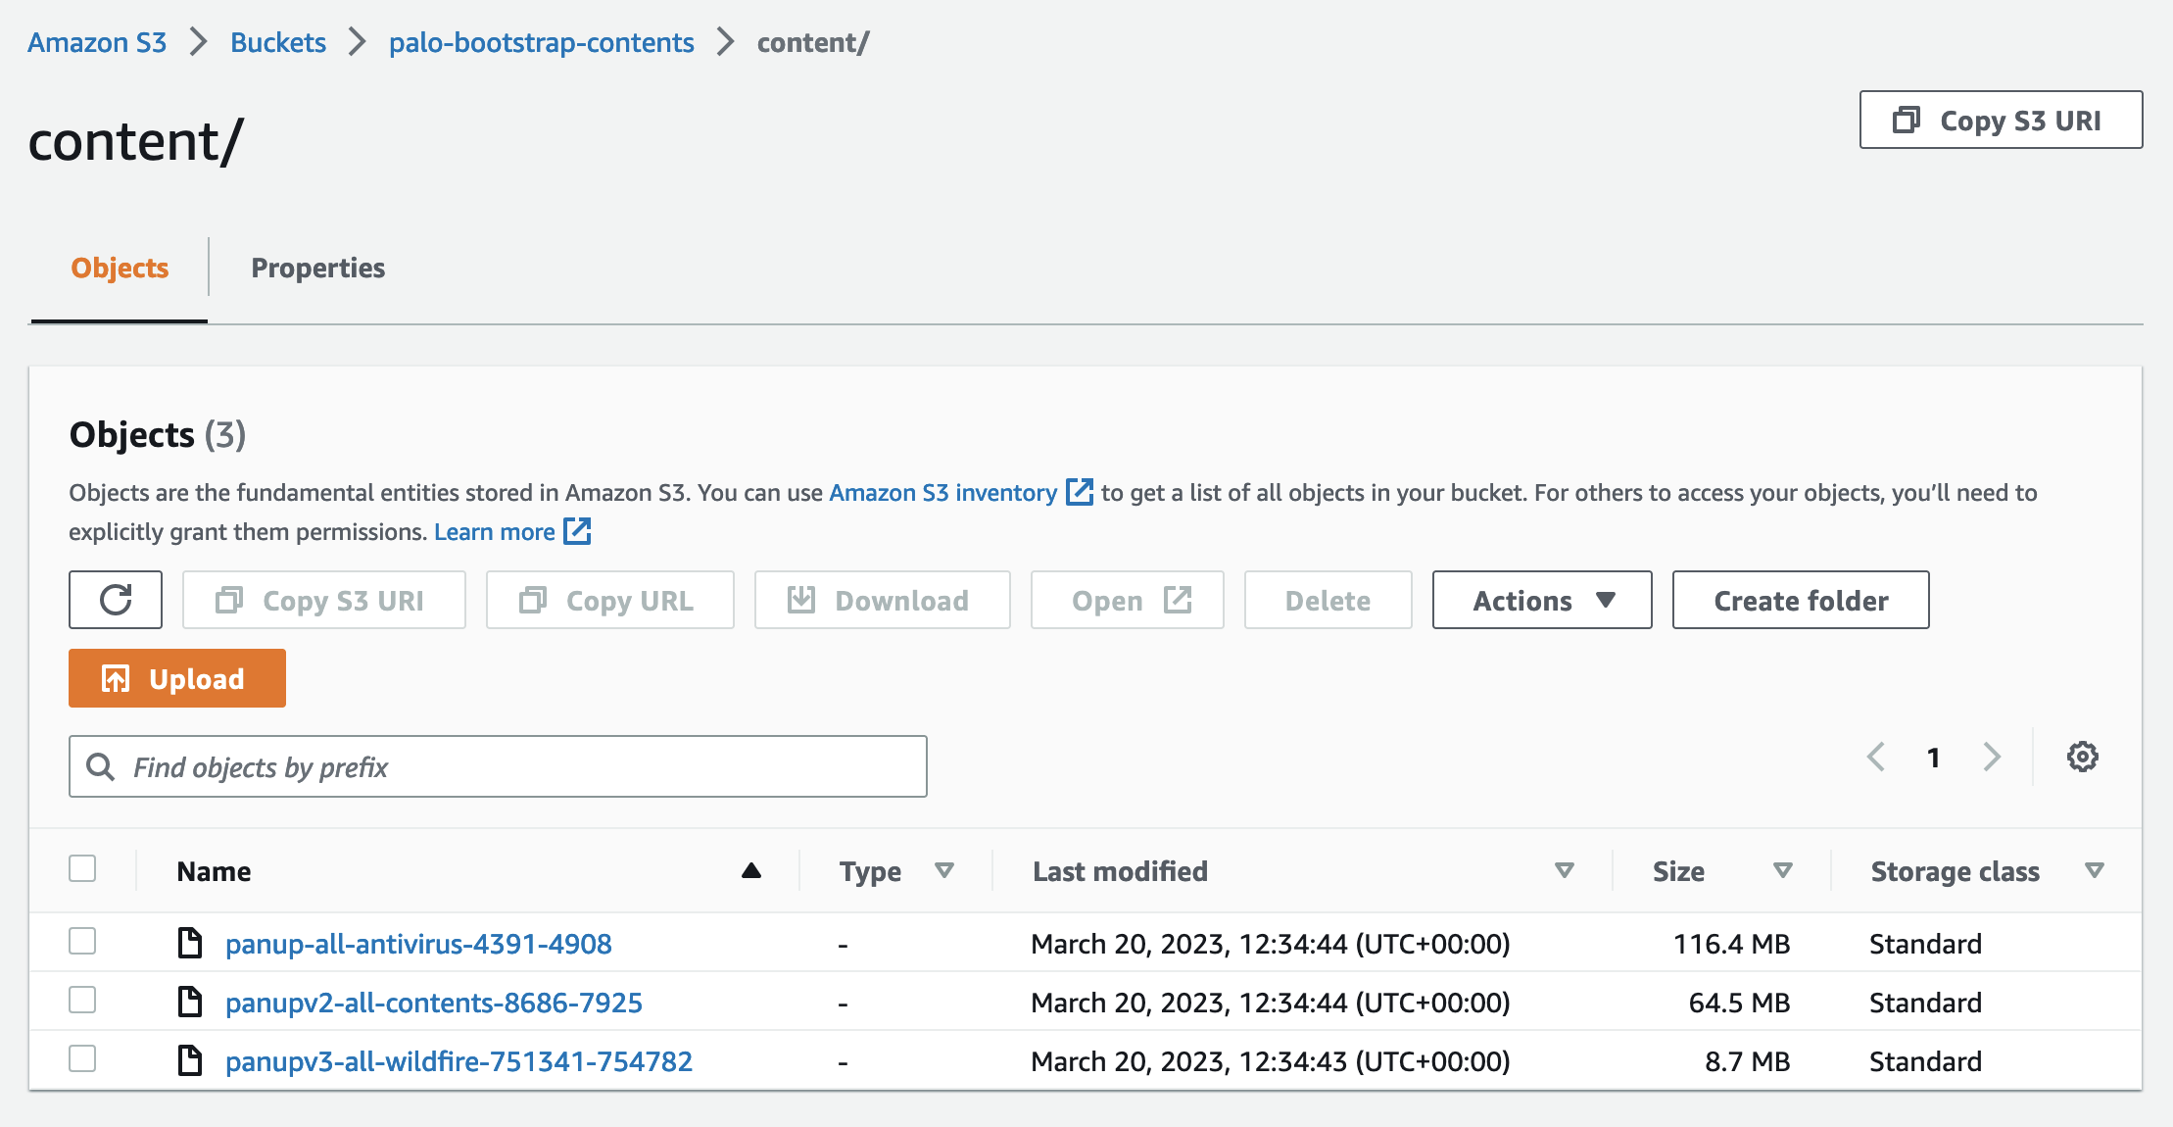Open table preferences gear icon
The width and height of the screenshot is (2173, 1127).
[x=2082, y=757]
